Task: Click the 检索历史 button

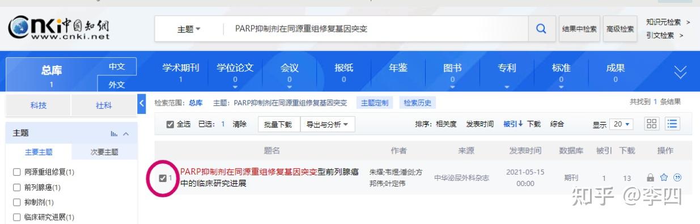Action: (x=417, y=103)
